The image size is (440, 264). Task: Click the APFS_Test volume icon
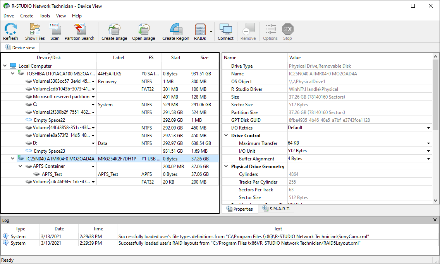(36, 174)
